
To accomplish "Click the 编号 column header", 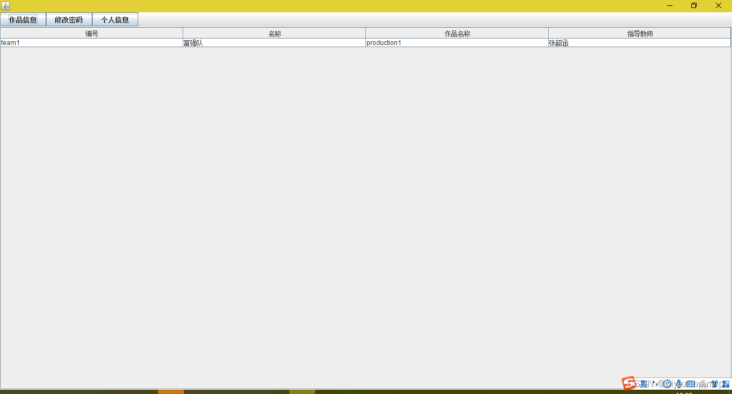I will pos(92,33).
